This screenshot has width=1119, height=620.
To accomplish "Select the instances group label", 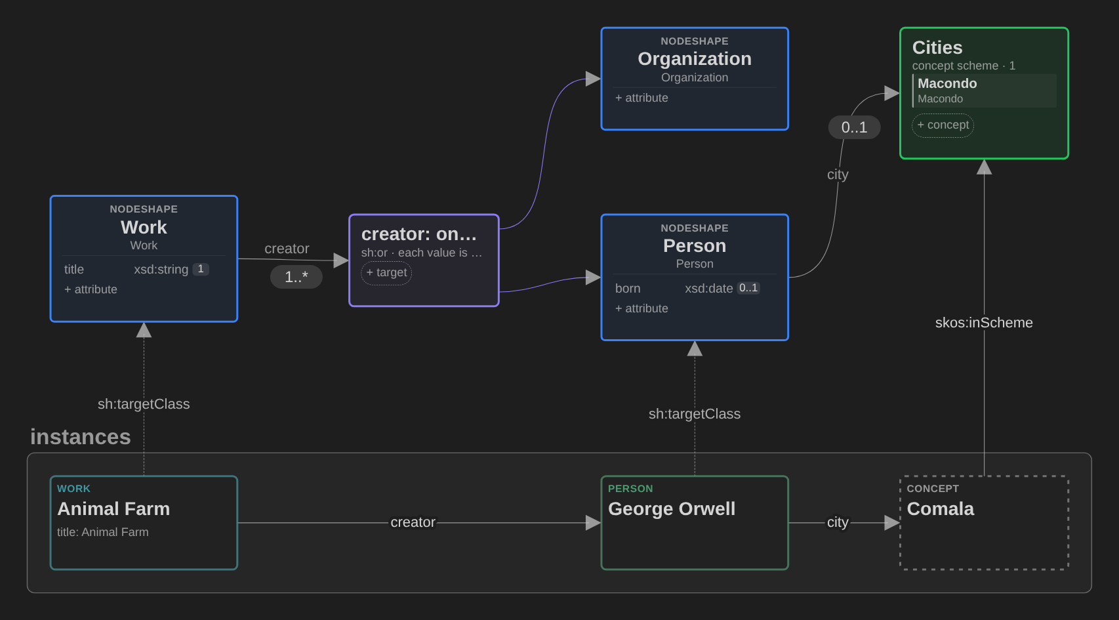I will 80,437.
